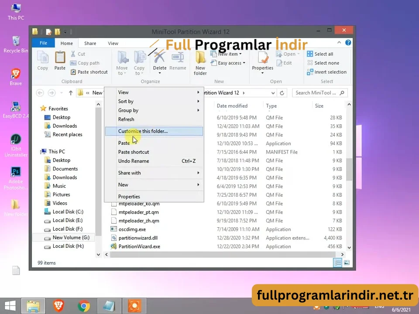Open the New item dropdown
Viewport: 419px width, 314px height.
pos(226,54)
